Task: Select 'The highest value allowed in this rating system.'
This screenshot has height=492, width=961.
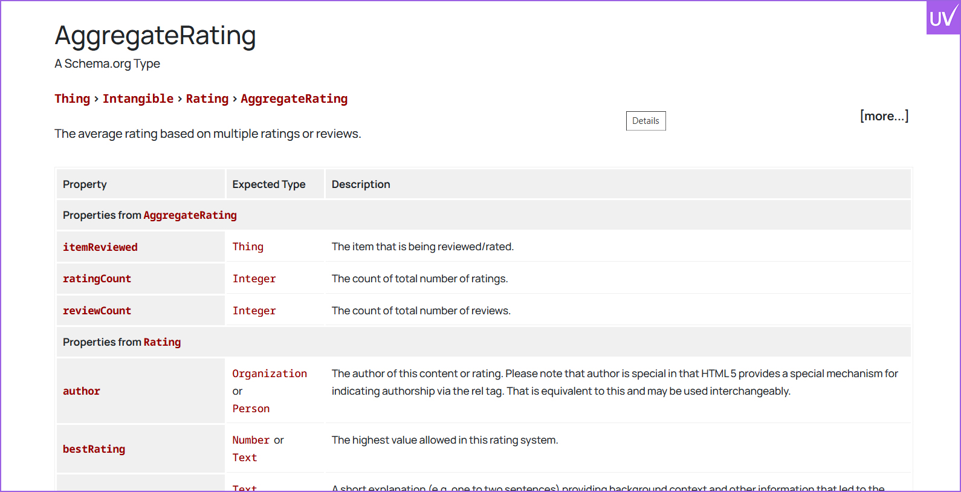Action: [445, 440]
